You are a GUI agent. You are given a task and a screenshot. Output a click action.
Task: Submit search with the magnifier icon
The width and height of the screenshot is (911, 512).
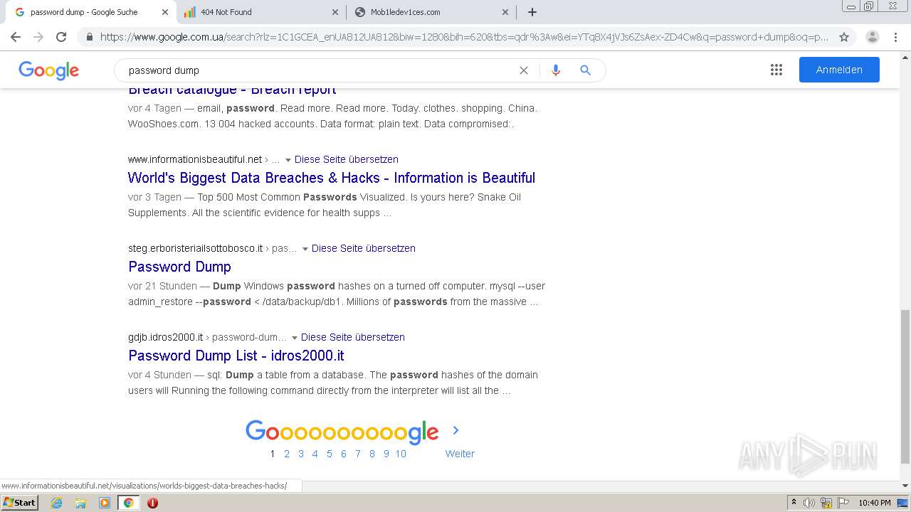585,70
